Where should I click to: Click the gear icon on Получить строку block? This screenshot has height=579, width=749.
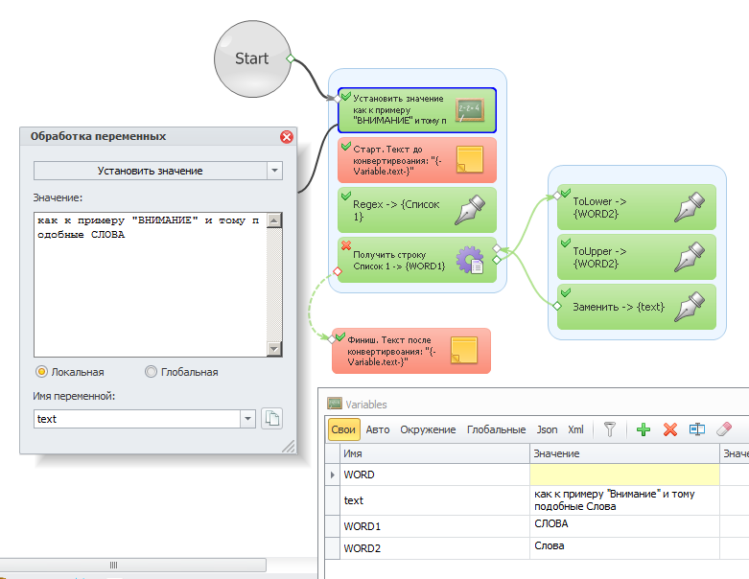[470, 260]
